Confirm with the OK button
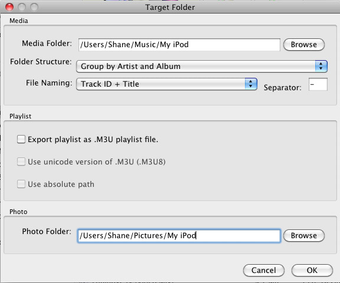 312,270
